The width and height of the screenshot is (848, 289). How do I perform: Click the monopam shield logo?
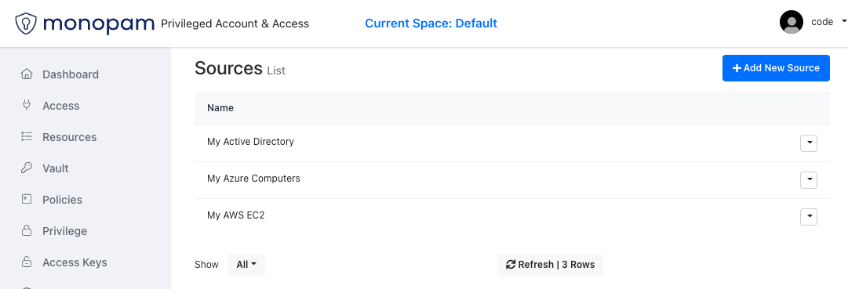(x=26, y=23)
